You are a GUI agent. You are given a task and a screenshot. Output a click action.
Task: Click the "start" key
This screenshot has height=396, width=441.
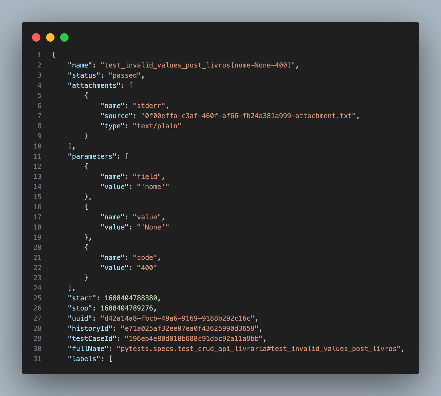pyautogui.click(x=82, y=298)
